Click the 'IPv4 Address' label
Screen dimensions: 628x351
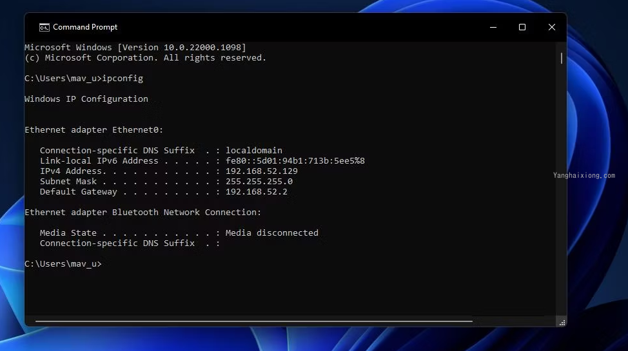coord(70,171)
